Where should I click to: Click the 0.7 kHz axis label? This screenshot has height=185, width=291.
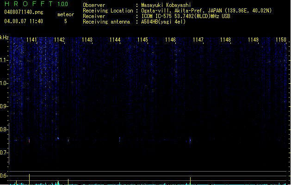pos(4,153)
